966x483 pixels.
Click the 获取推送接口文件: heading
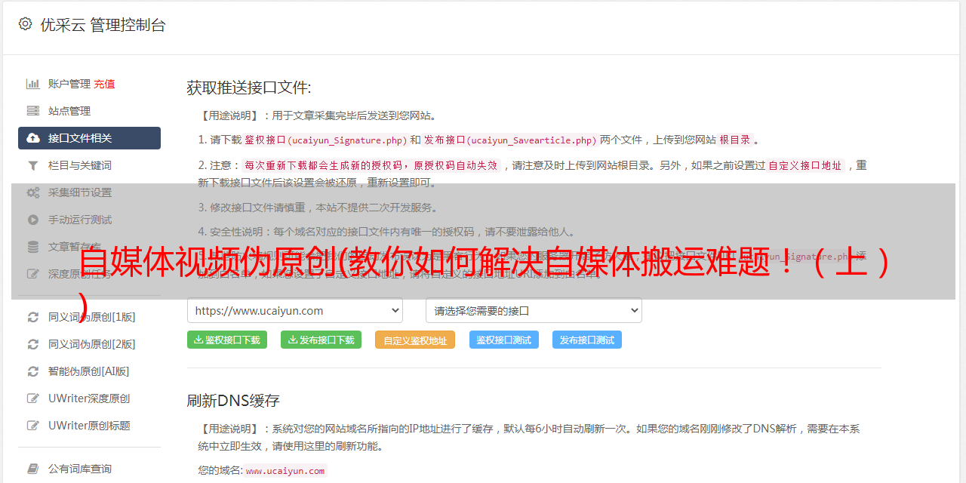[249, 88]
